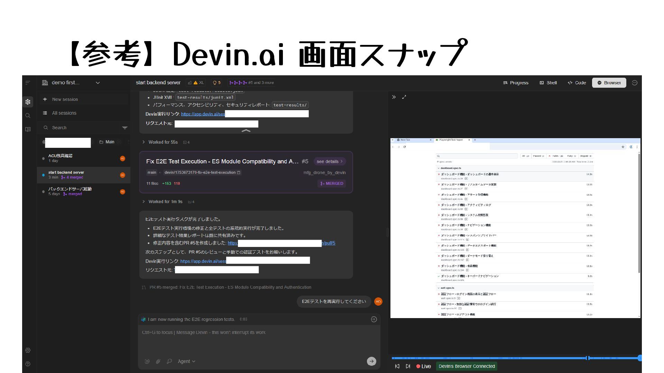Open the start backend server session
The width and height of the screenshot is (664, 373).
tap(84, 175)
